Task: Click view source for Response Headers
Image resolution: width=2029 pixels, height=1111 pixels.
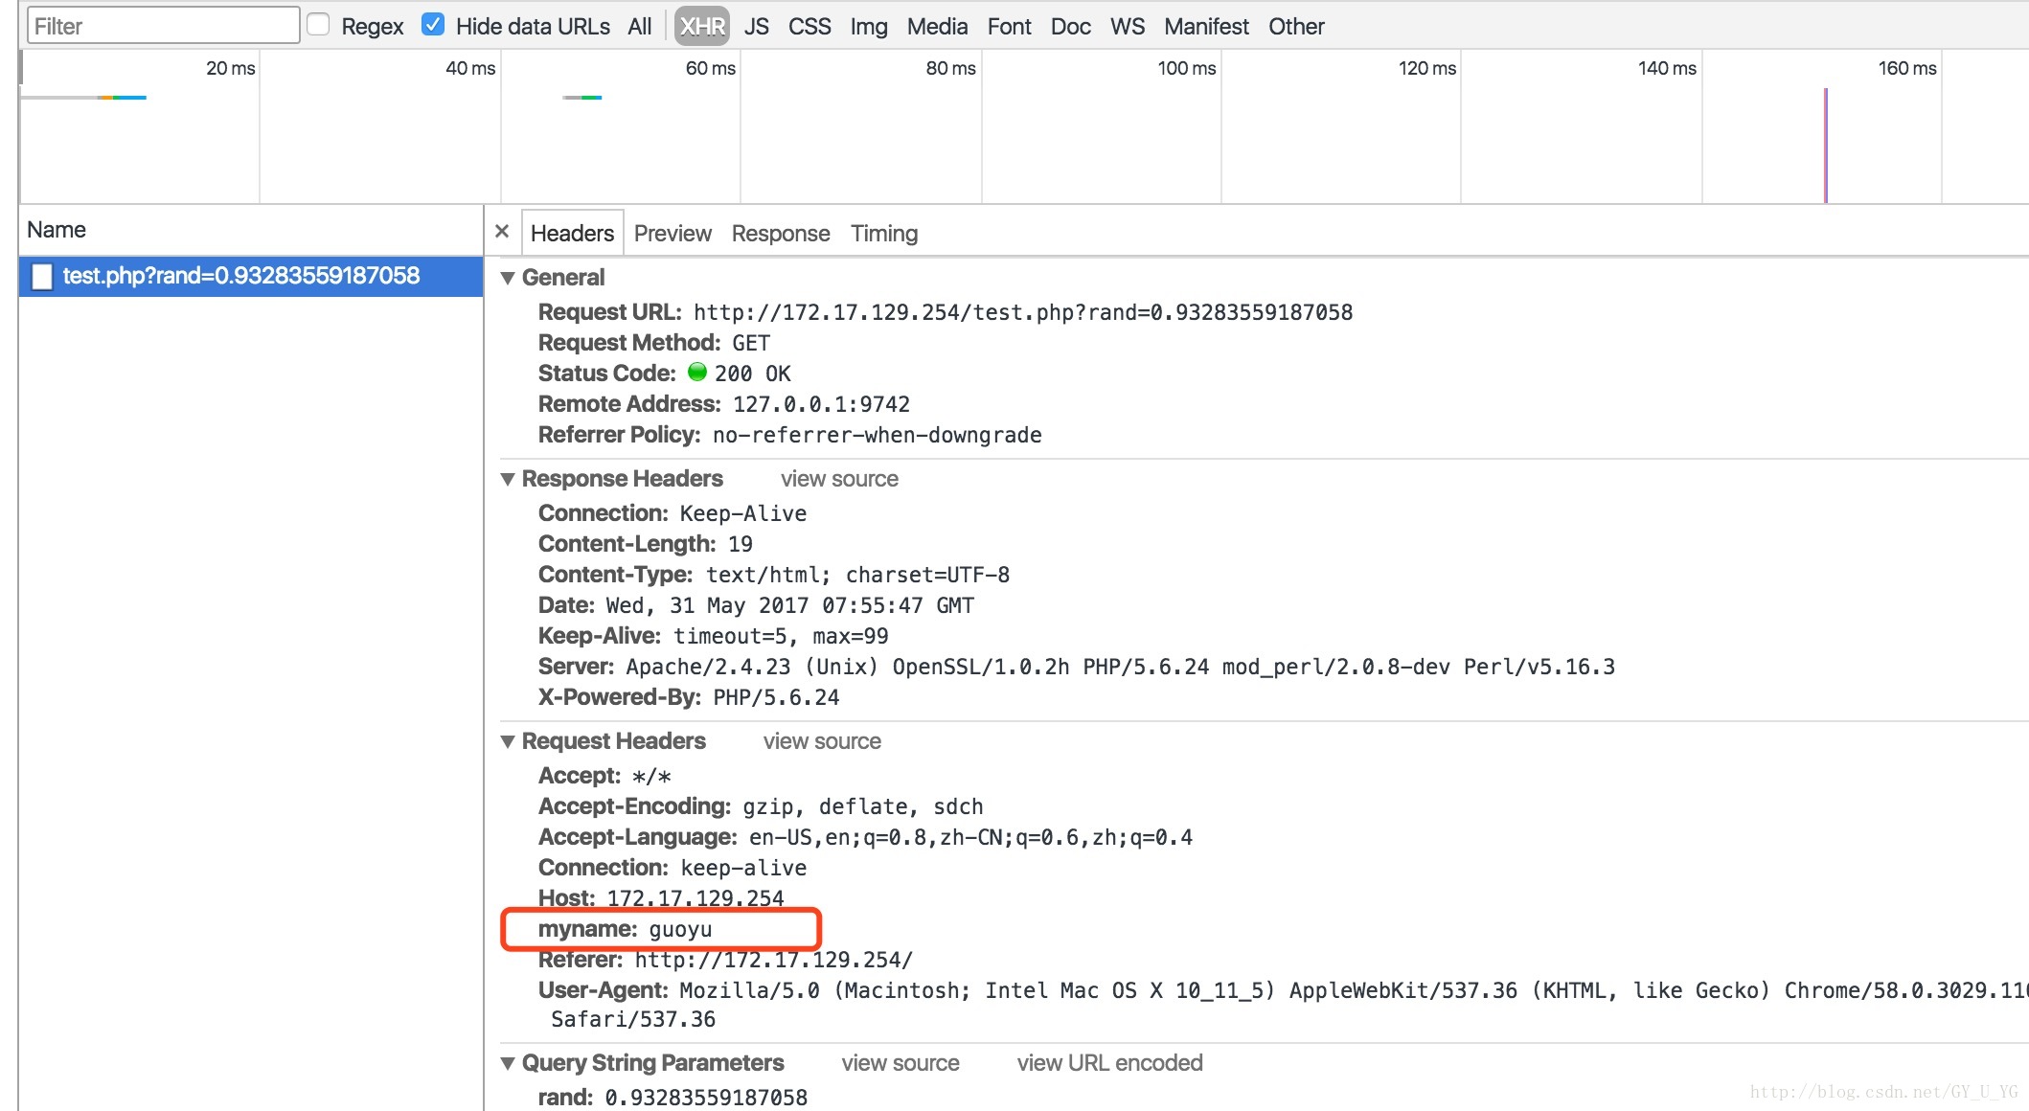Action: click(839, 479)
